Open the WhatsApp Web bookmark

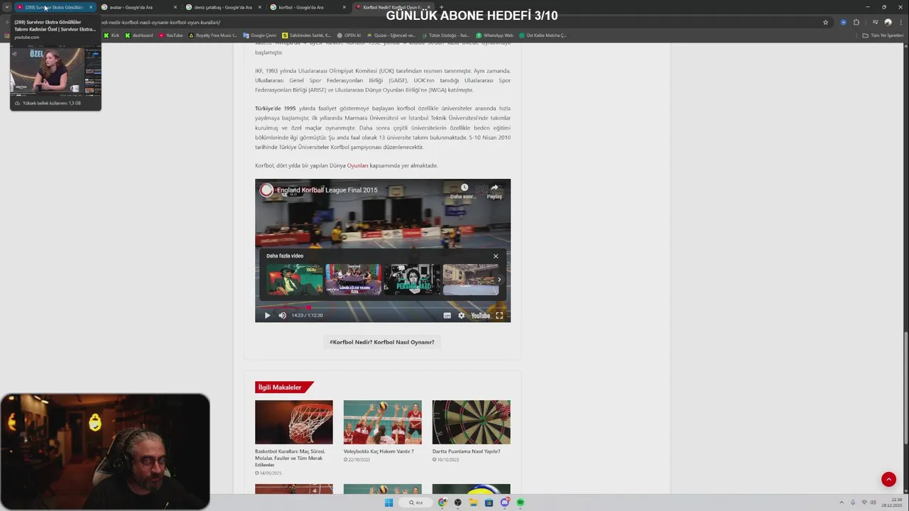point(495,35)
